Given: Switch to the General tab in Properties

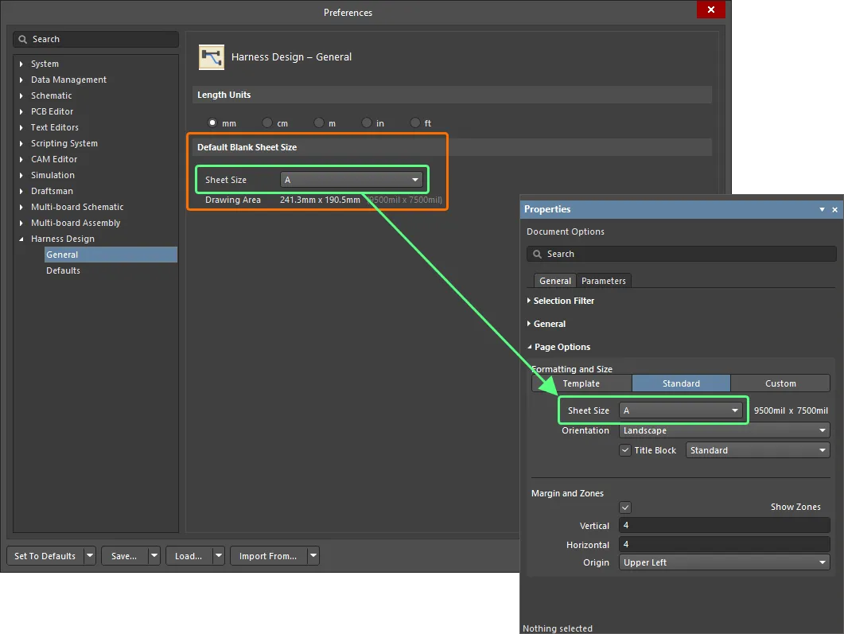Looking at the screenshot, I should tap(555, 281).
